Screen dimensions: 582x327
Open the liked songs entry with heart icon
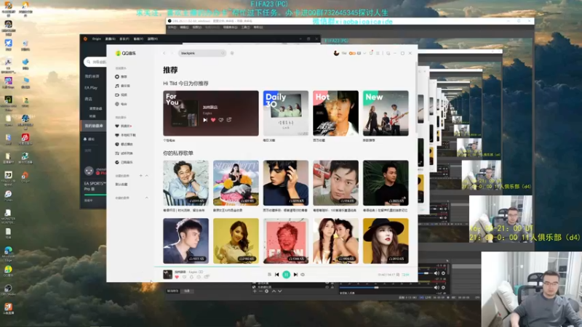tap(123, 126)
